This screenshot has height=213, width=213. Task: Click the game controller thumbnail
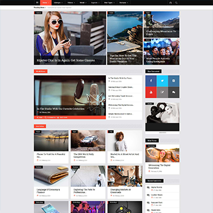[x=125, y=207]
